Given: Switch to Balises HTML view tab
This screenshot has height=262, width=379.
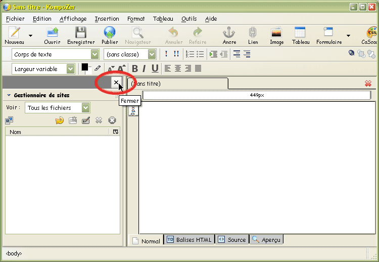Looking at the screenshot, I should (189, 240).
